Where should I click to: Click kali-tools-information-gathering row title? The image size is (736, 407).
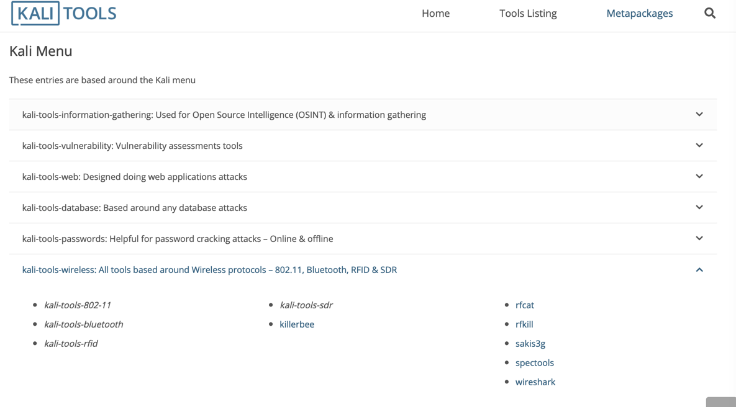click(224, 115)
